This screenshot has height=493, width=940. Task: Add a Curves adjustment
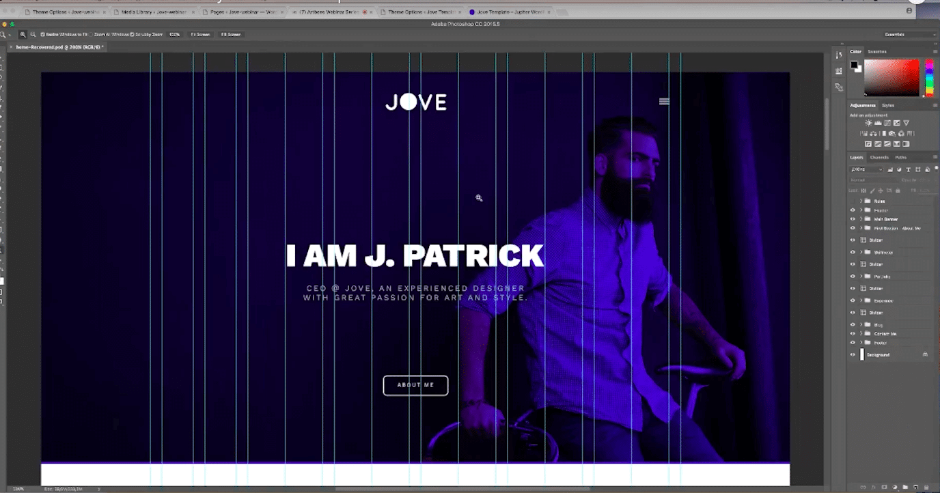(887, 123)
